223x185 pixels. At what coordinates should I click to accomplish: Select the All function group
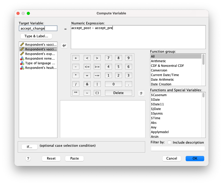pos(176,56)
